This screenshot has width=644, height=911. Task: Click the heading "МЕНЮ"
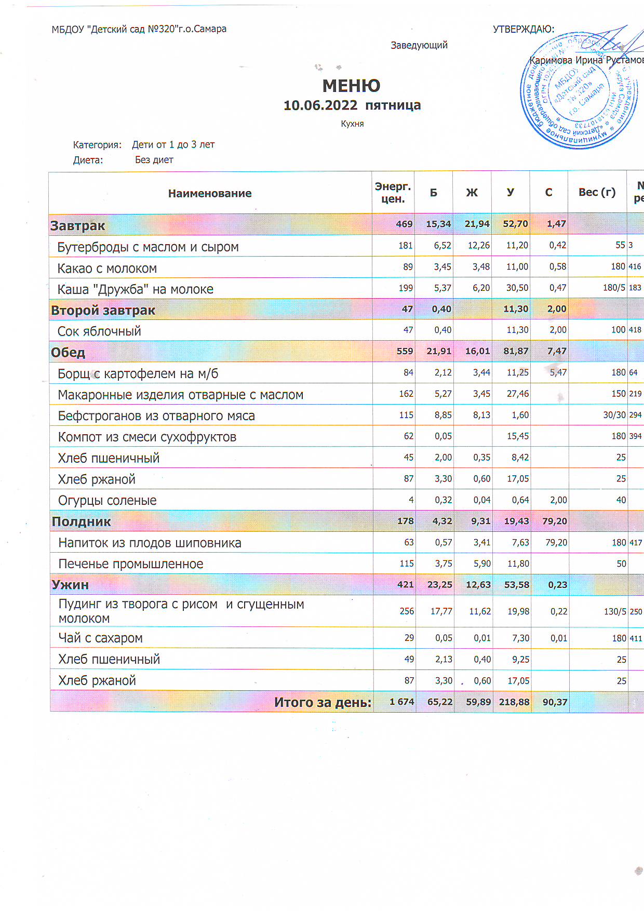tap(351, 86)
